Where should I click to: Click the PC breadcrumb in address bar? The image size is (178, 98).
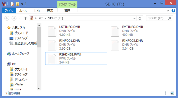[40, 18]
